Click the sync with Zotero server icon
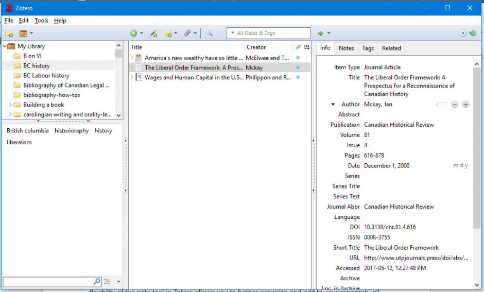 pyautogui.click(x=473, y=33)
